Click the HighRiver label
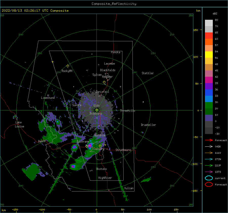The width and height of the screenshot is (228, 213). 105,178
